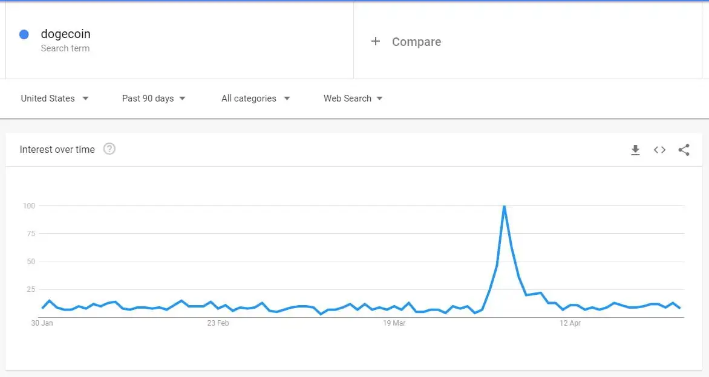The width and height of the screenshot is (709, 377).
Task: Open the embed code icon
Action: (659, 150)
